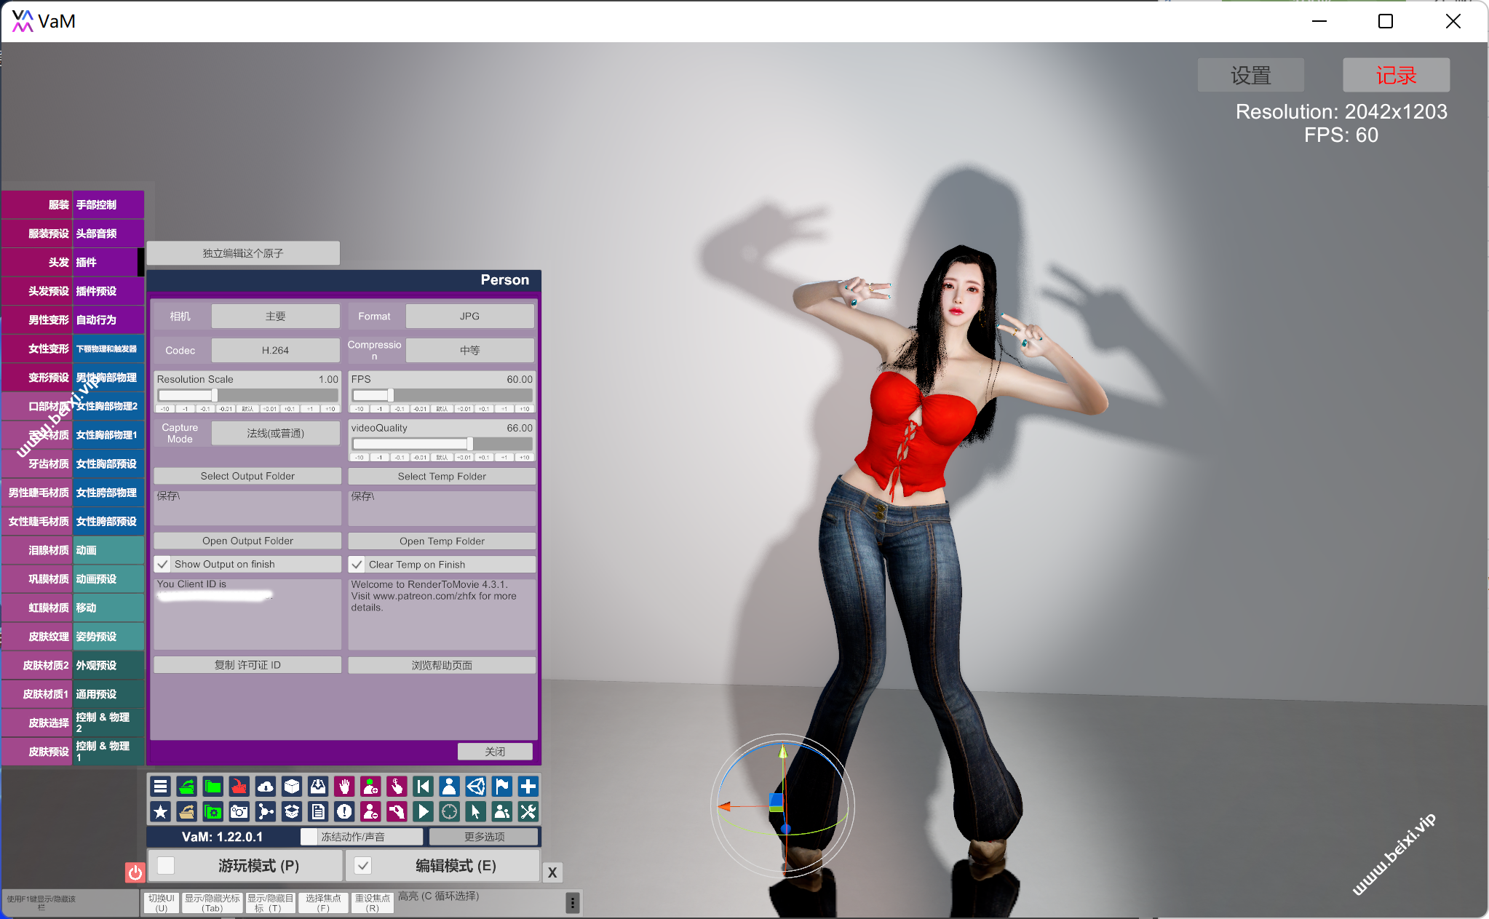The width and height of the screenshot is (1489, 919).
Task: Click the 浏览帮助页面 button
Action: click(x=442, y=665)
